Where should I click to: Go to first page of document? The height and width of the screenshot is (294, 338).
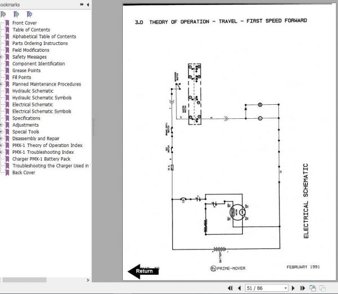(230, 288)
